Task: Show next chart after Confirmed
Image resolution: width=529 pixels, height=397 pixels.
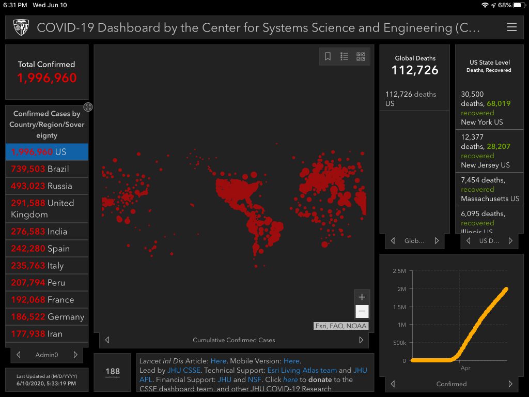Action: pos(510,384)
